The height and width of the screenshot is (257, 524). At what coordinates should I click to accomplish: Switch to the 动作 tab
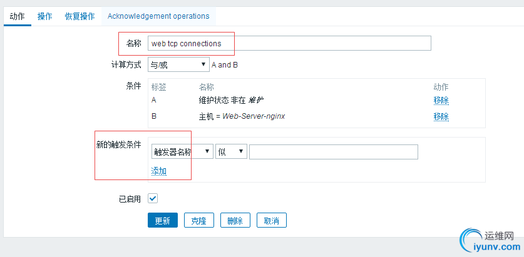[17, 16]
